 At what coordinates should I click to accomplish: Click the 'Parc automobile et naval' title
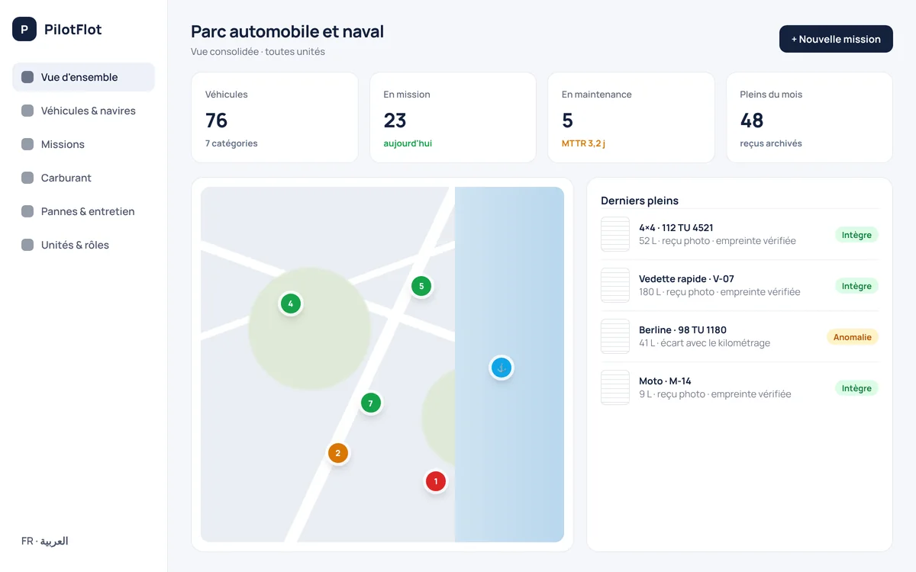[288, 31]
